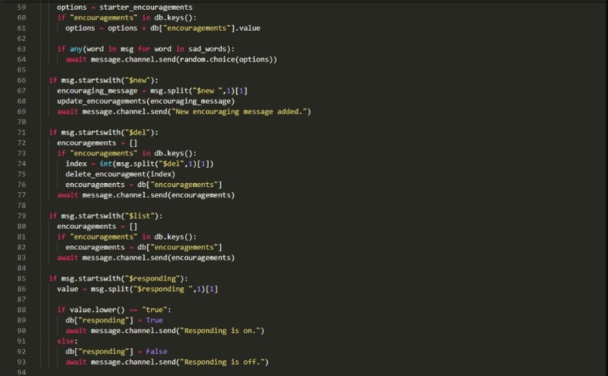The image size is (608, 376).
Task: Click line number 83 in the gutter
Action: click(x=21, y=258)
